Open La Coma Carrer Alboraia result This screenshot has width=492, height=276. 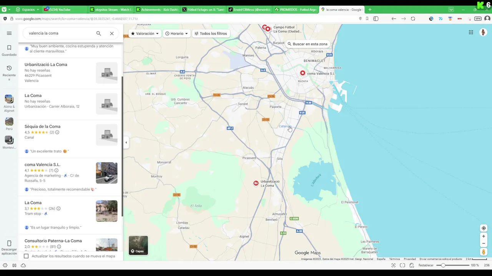coord(70,104)
